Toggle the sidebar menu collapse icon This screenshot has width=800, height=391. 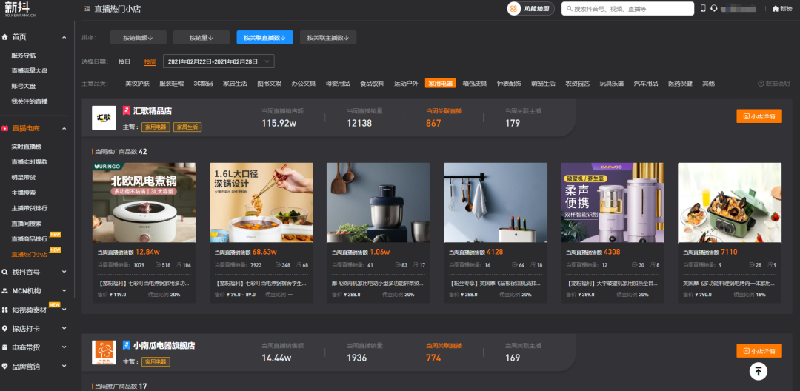coord(87,9)
